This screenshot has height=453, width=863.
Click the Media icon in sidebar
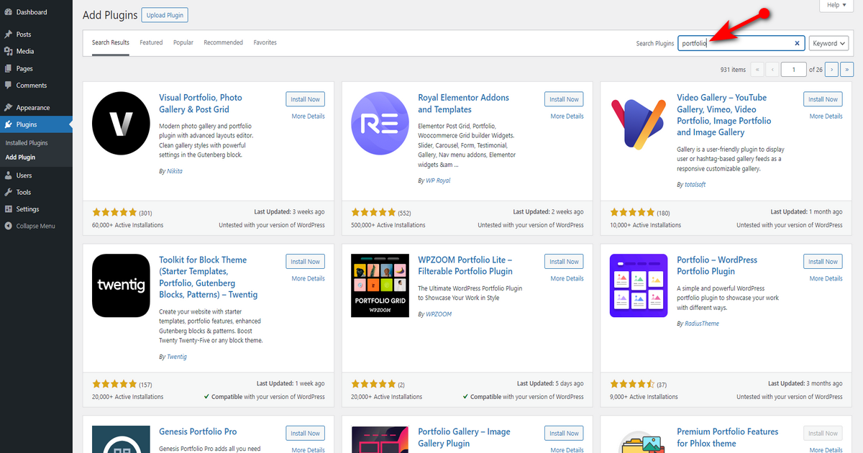pyautogui.click(x=8, y=51)
